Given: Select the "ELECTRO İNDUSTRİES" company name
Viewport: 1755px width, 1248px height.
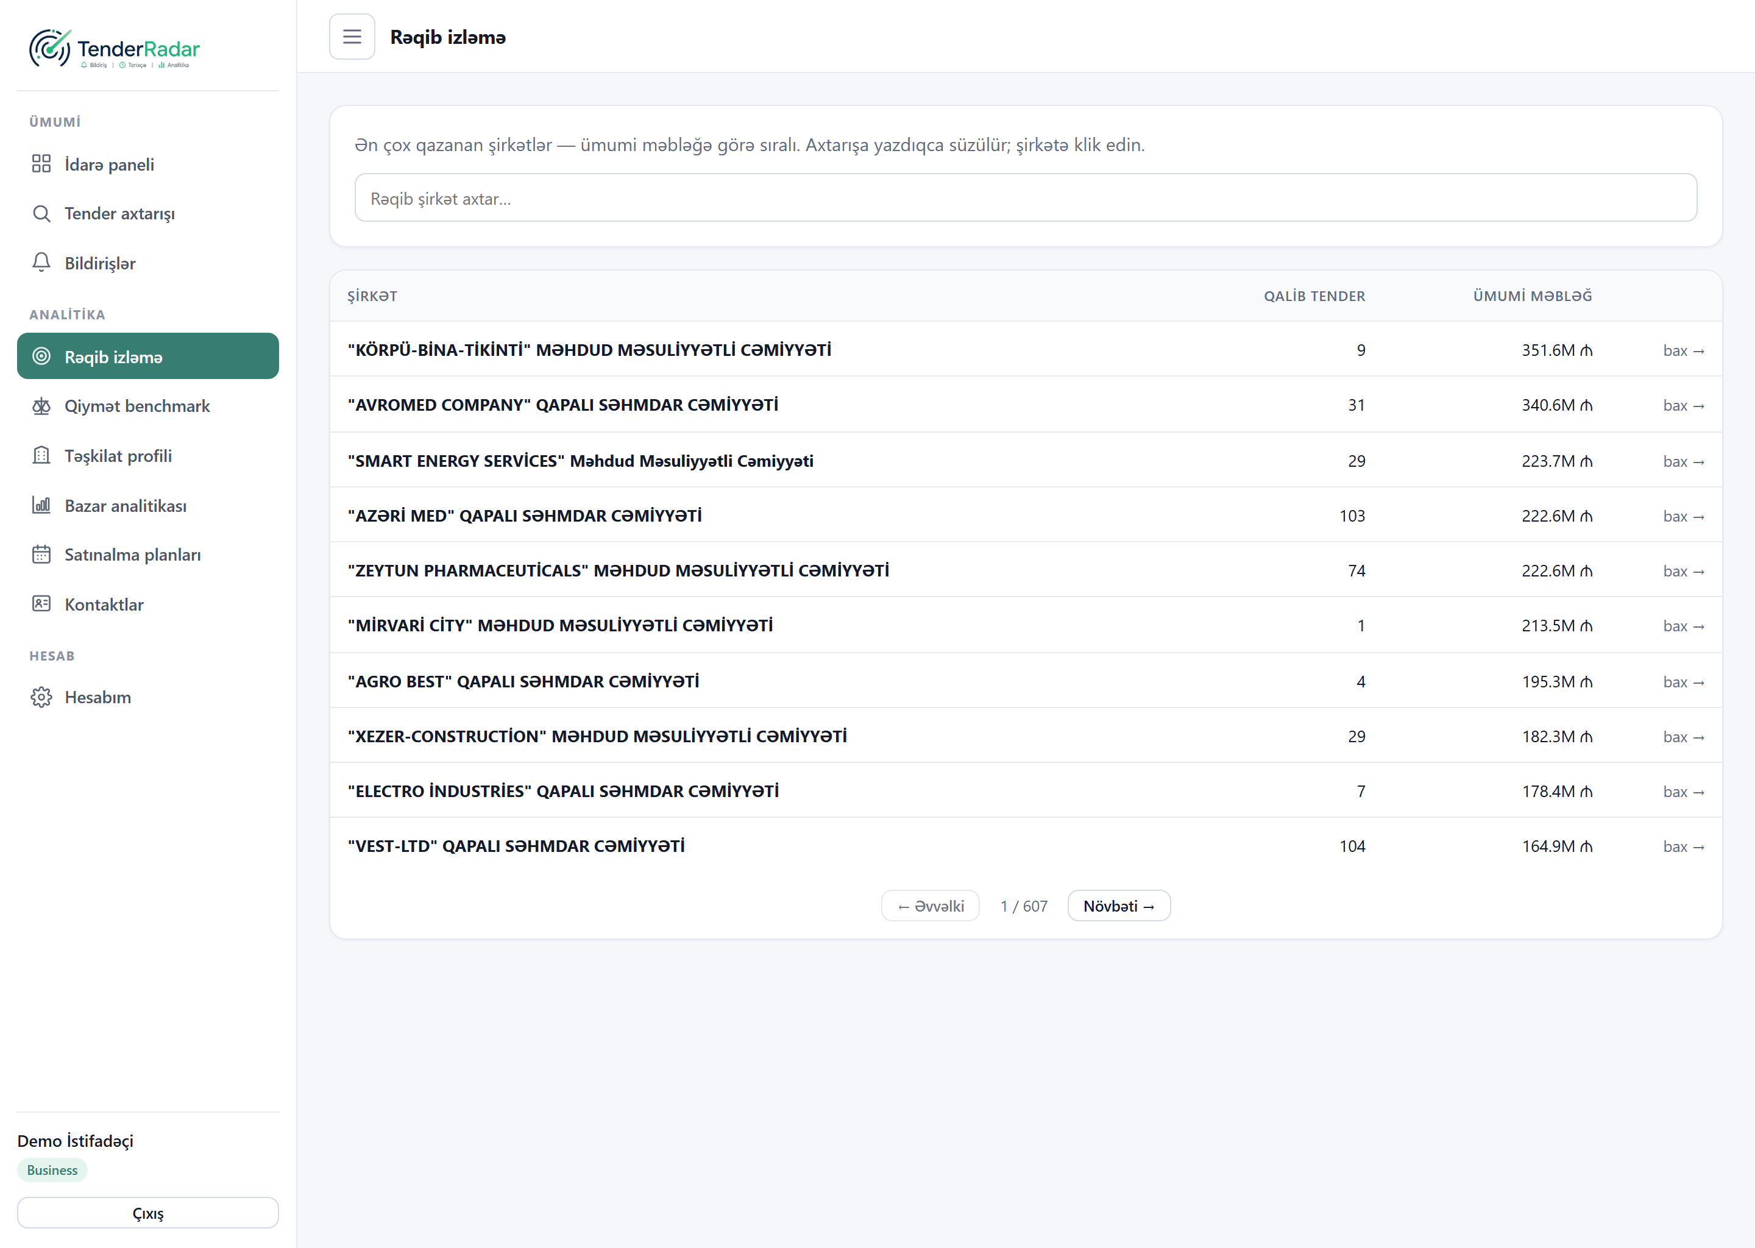Looking at the screenshot, I should pyautogui.click(x=563, y=791).
